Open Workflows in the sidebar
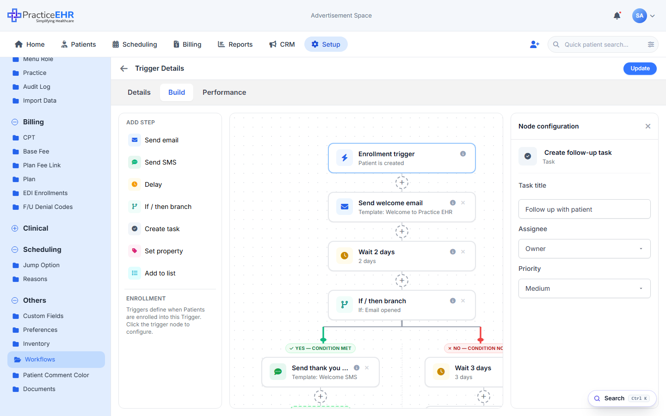666x416 pixels. click(x=56, y=360)
